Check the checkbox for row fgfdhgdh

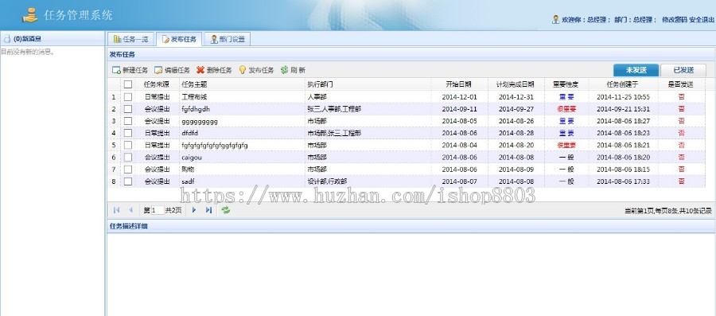click(128, 109)
